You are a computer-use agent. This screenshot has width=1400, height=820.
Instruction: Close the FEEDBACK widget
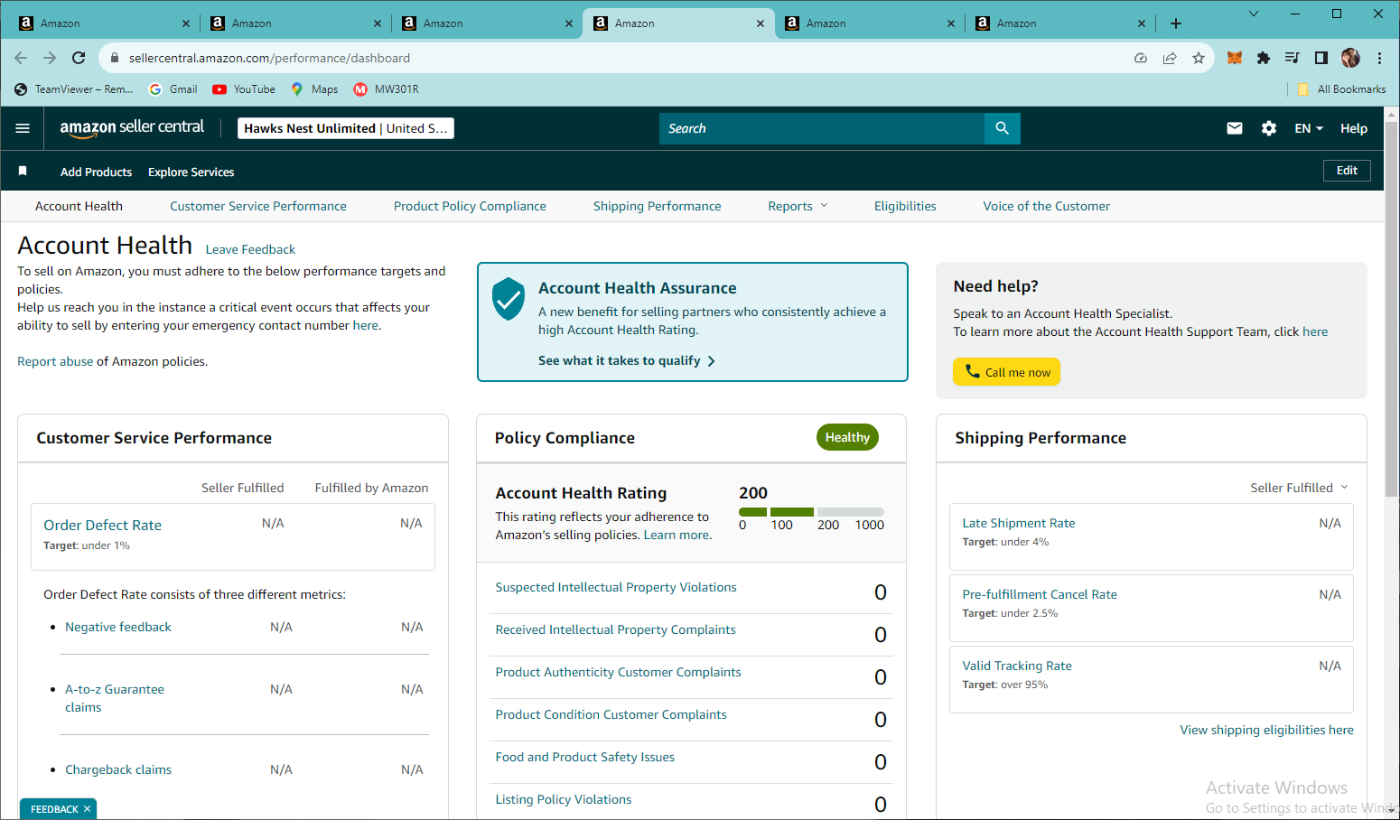87,809
